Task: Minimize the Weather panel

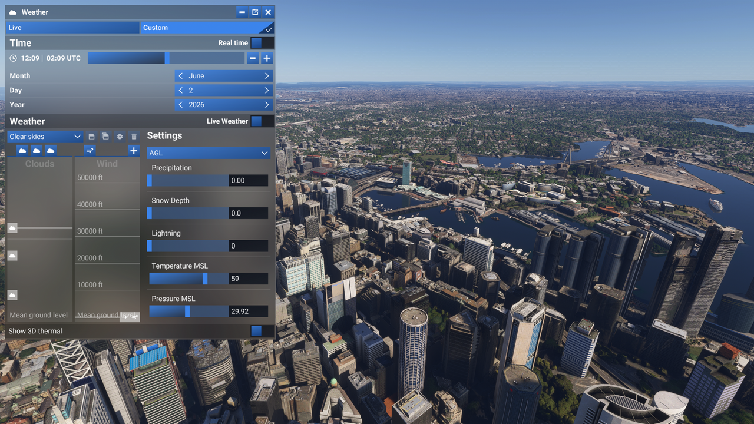Action: point(242,12)
